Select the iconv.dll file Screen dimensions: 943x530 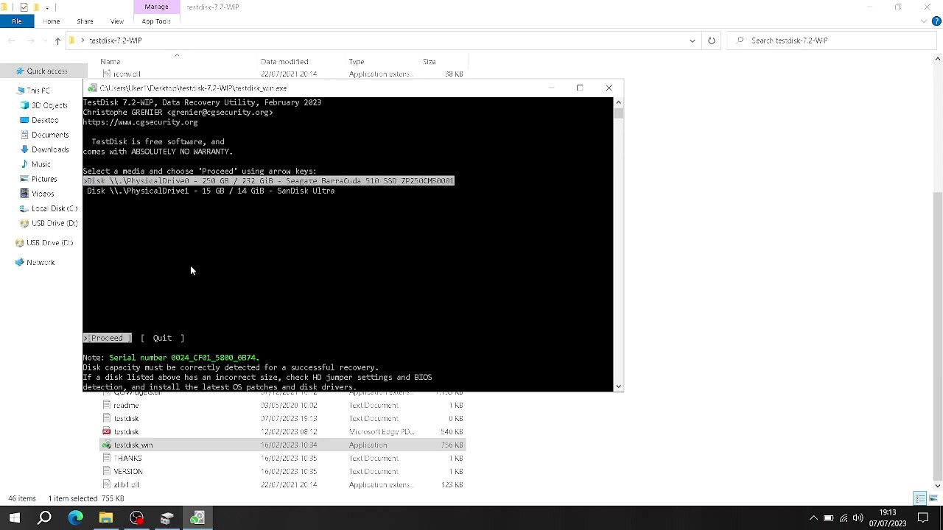coord(282,74)
